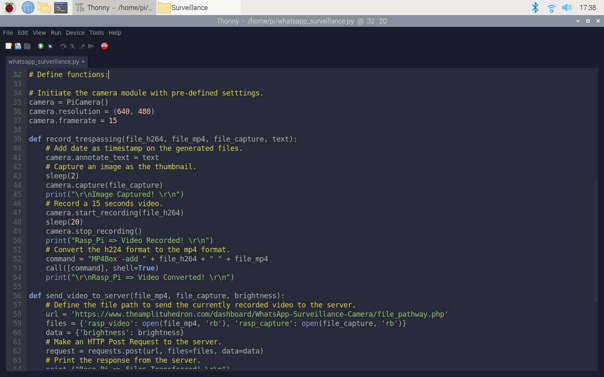Stop the script with the STOP icon
The image size is (604, 377).
tap(104, 46)
